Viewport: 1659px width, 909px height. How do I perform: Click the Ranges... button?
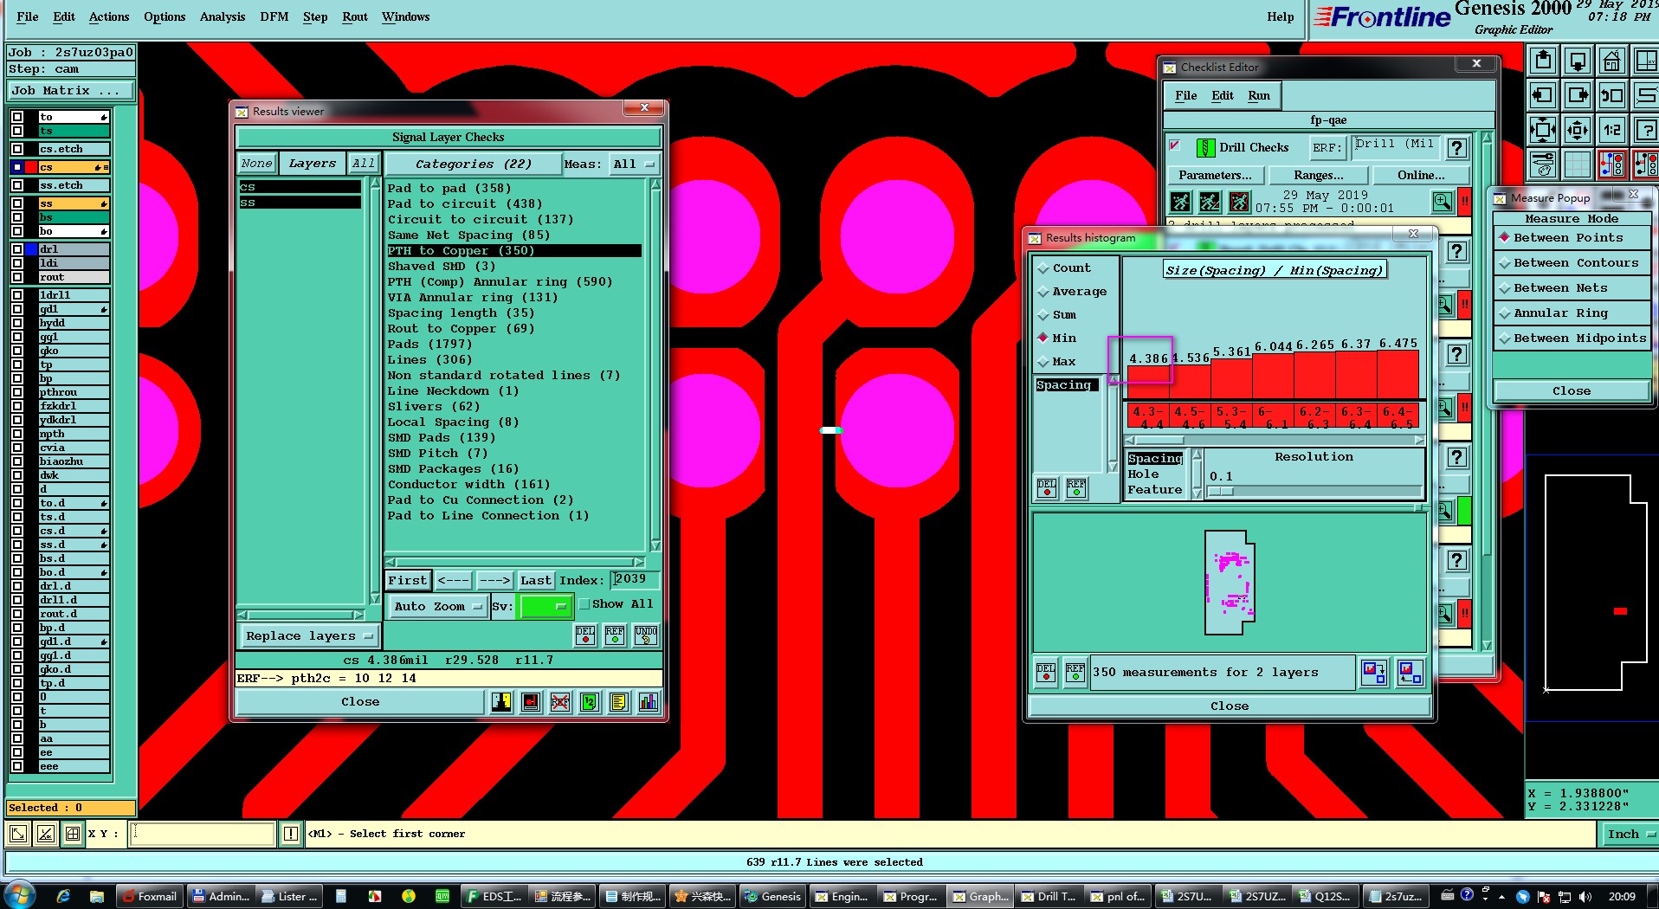1319,175
